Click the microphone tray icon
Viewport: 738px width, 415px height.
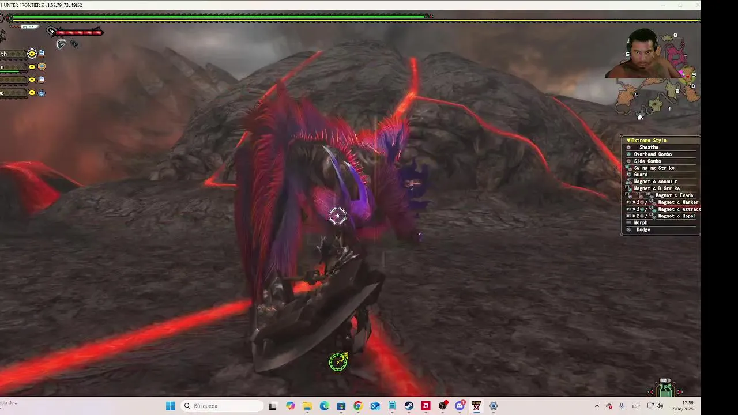[x=622, y=406]
